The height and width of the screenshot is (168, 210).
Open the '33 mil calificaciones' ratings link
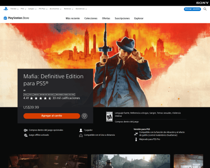pyautogui.click(x=66, y=98)
